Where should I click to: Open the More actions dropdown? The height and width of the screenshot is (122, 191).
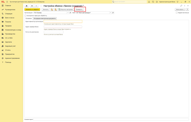click(x=180, y=10)
